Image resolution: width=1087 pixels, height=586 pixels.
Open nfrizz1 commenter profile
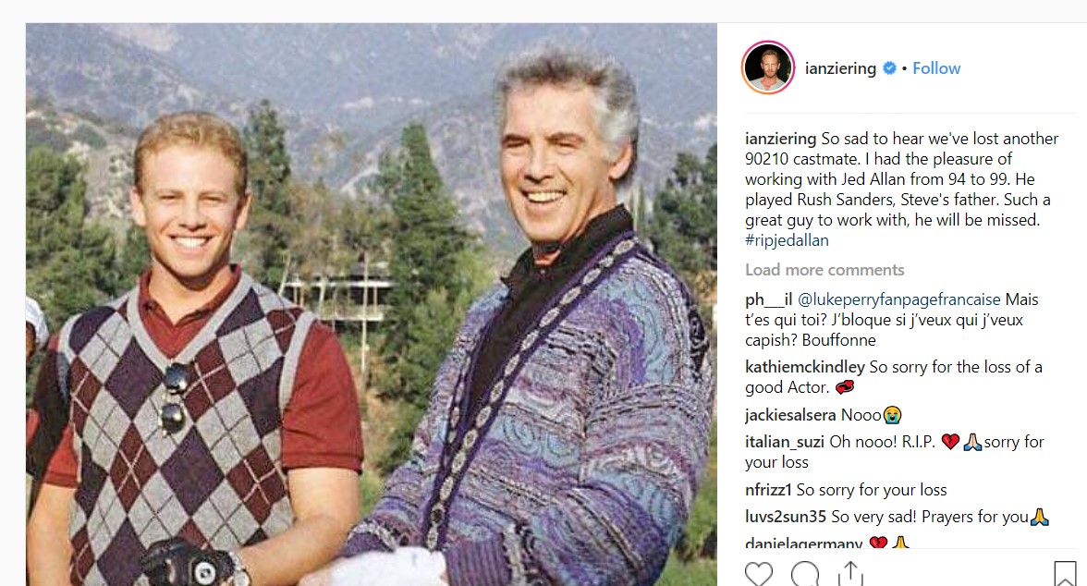(x=768, y=490)
